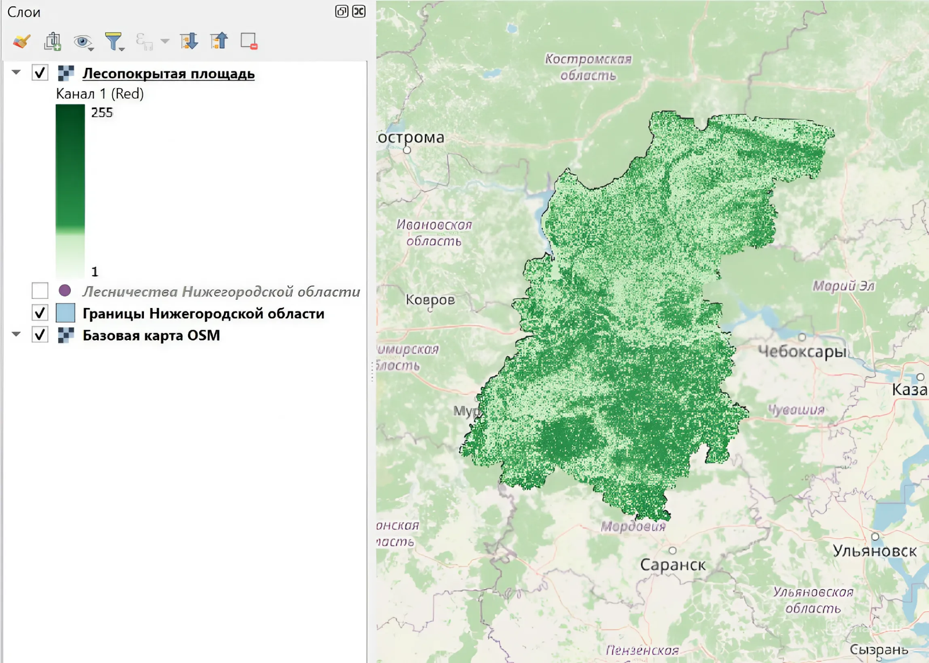Select the Лесопокрытая площадь layer name

168,74
